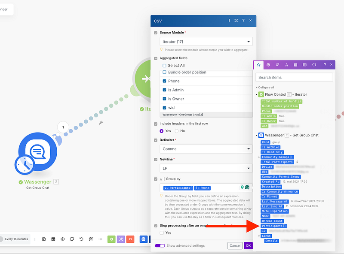Check the Select All checkbox
344x254 pixels.
click(164, 66)
